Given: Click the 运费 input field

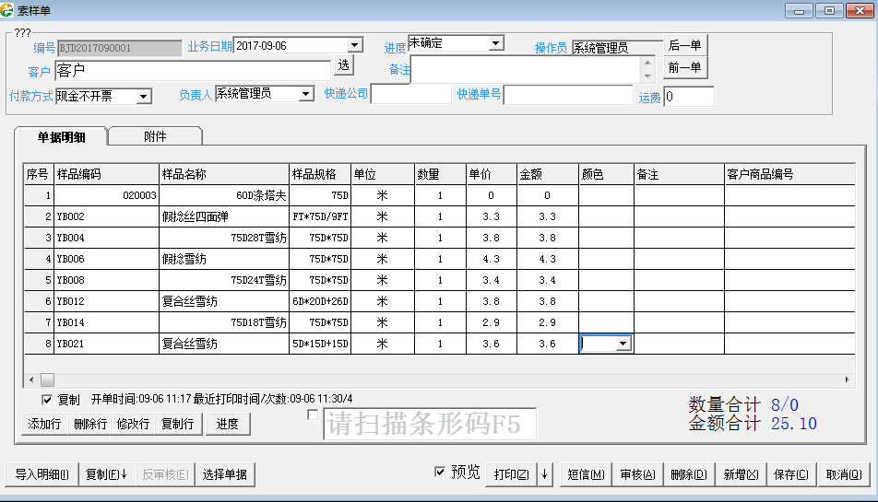Looking at the screenshot, I should click(689, 96).
